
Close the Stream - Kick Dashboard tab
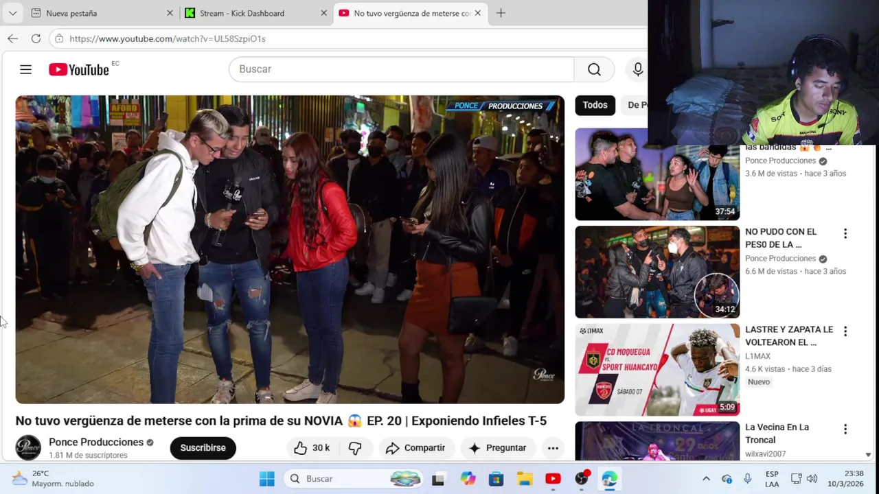point(323,13)
